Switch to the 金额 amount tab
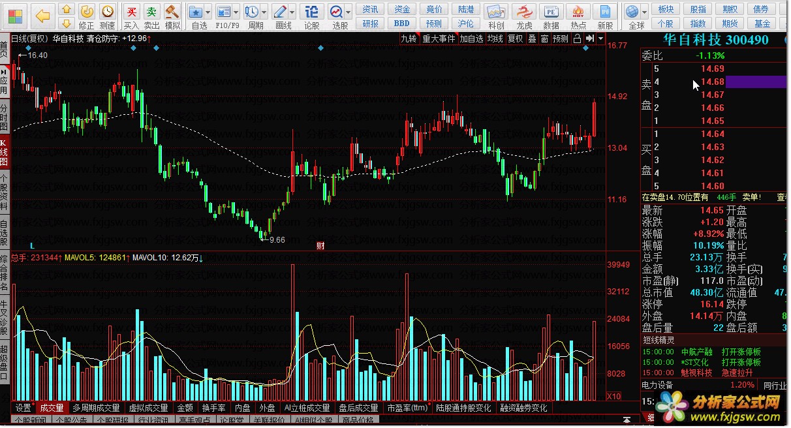 (x=185, y=408)
